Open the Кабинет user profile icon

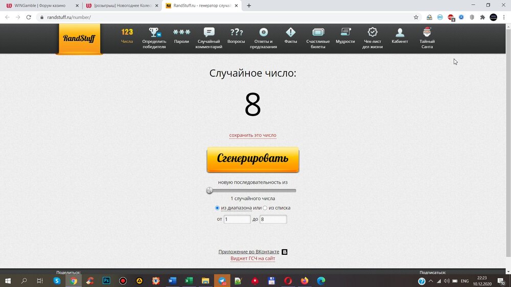point(400,33)
